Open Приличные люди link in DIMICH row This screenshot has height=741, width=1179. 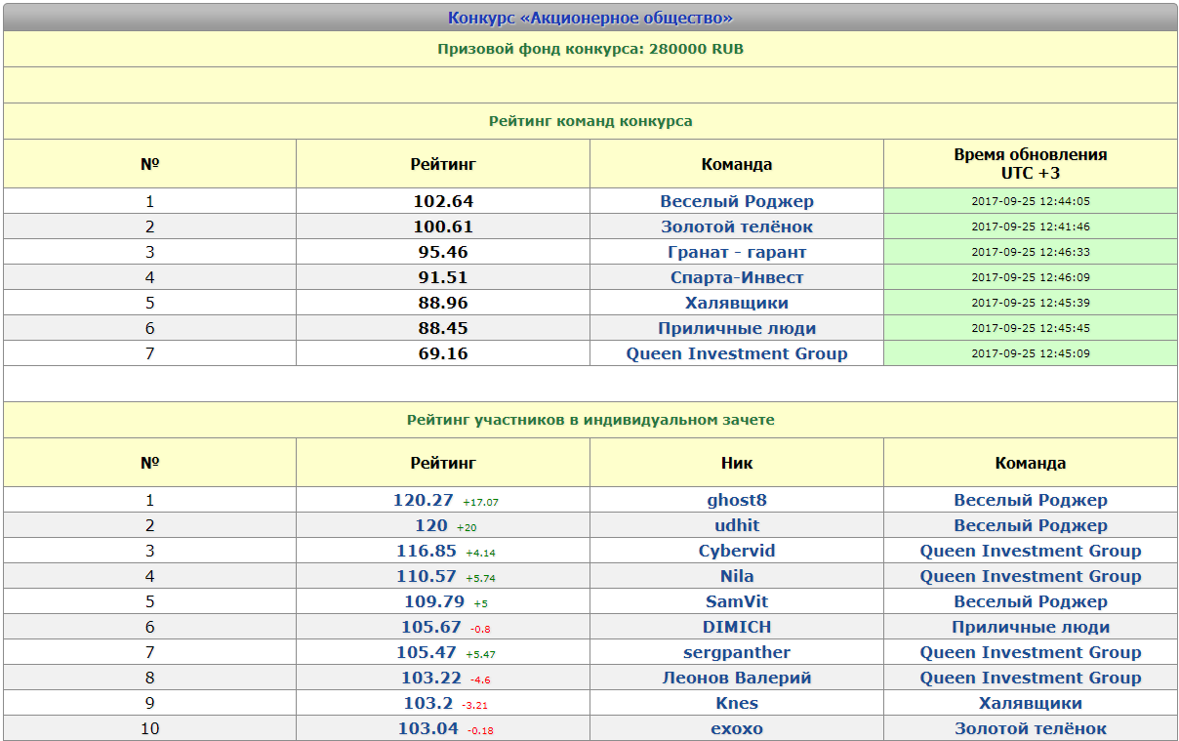click(x=1031, y=627)
